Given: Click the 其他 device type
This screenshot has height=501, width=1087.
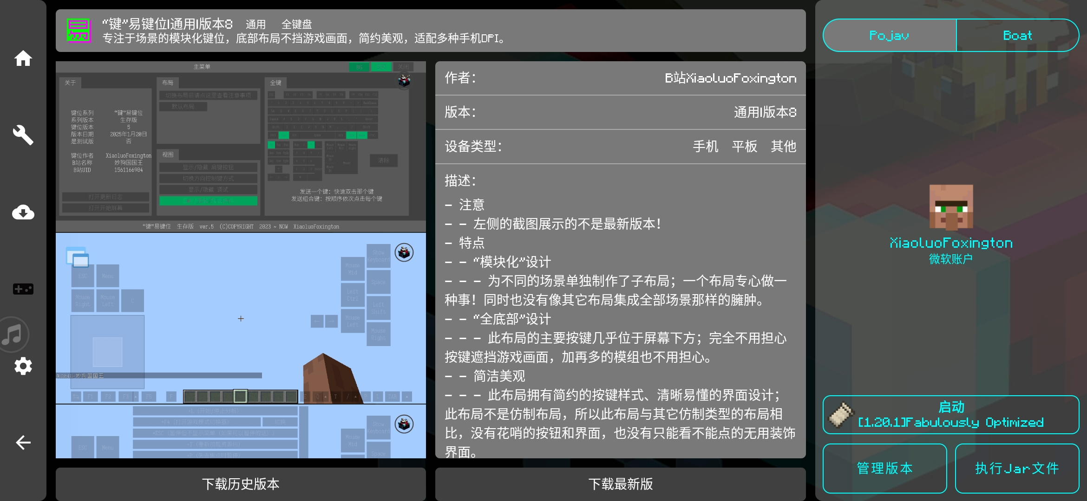Looking at the screenshot, I should point(784,147).
